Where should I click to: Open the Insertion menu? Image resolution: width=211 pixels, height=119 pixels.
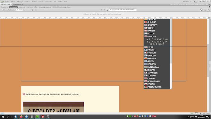(x=27, y=2)
